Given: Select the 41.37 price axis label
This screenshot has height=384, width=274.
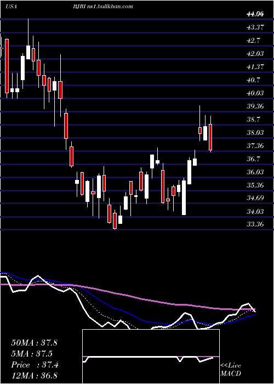Looking at the screenshot, I should (x=255, y=67).
